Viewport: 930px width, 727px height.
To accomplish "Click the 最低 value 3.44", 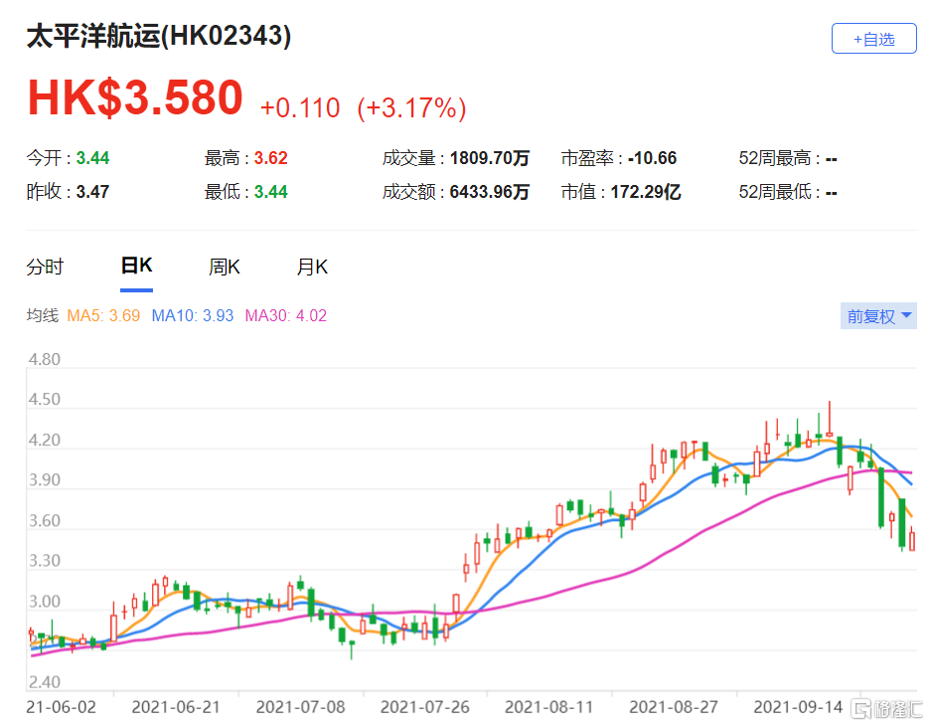I will (271, 192).
